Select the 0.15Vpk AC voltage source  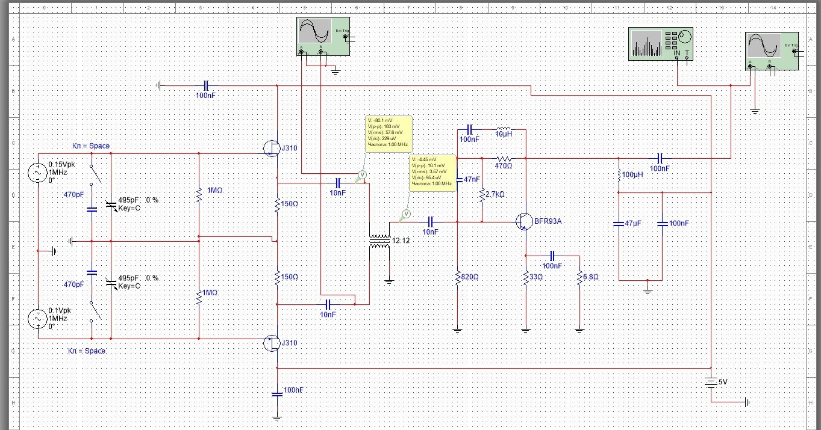[37, 173]
